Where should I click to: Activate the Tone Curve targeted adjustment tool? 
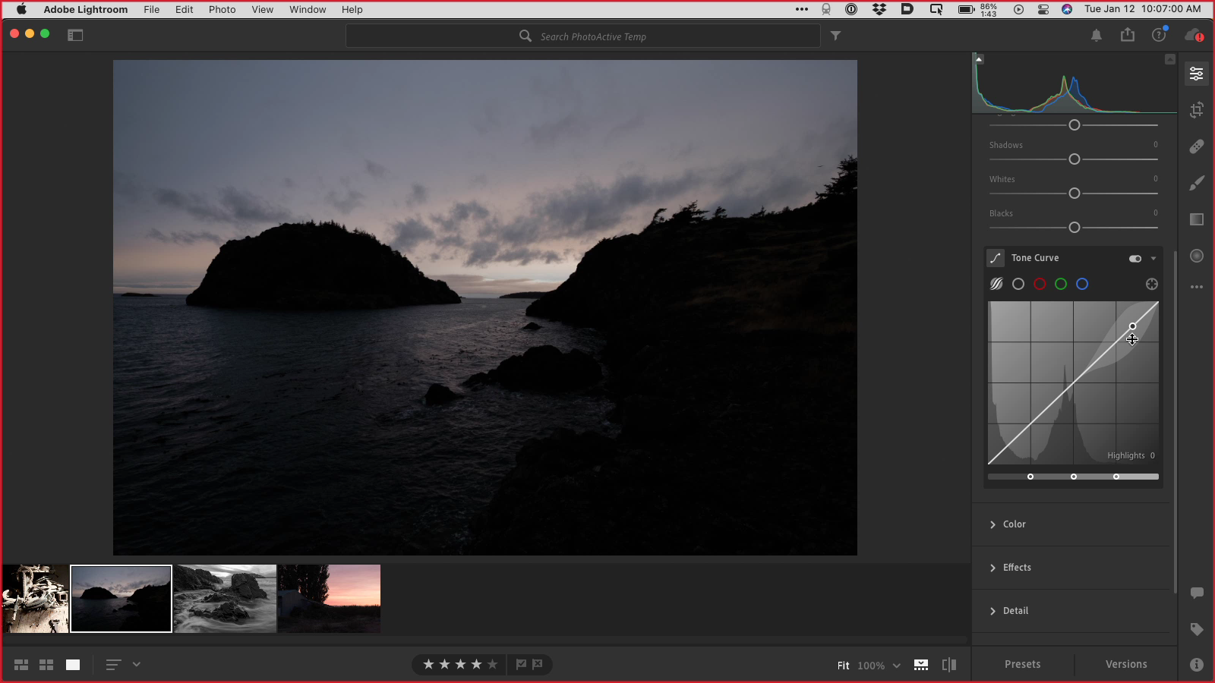(x=1151, y=284)
